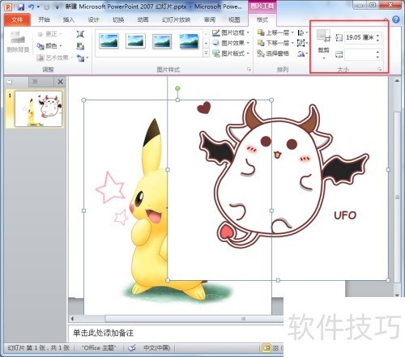Click the Save icon in Quick Access Toolbar

(21, 6)
